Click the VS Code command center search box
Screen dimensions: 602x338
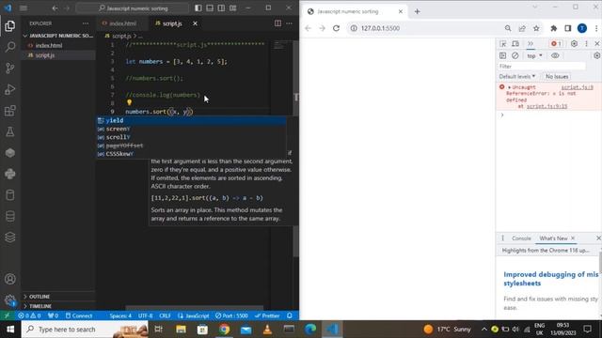tap(133, 8)
